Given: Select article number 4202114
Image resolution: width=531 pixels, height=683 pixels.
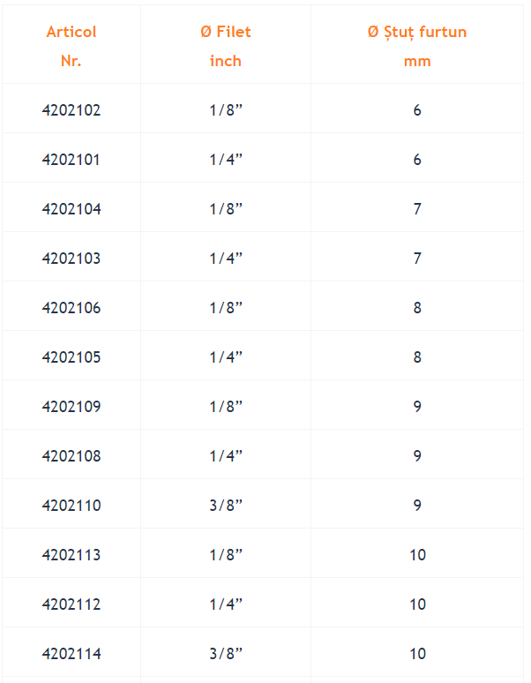Looking at the screenshot, I should click(x=71, y=654).
